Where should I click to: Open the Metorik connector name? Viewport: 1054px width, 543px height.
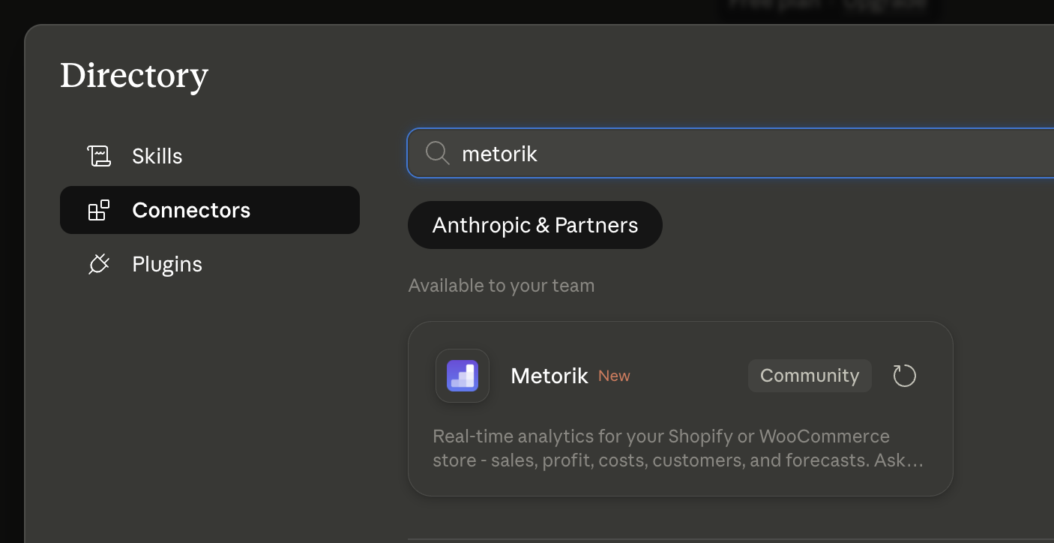[x=549, y=376]
